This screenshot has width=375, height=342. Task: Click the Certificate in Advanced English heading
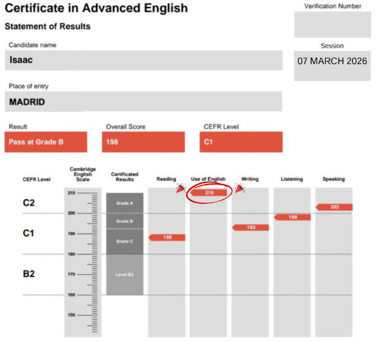pyautogui.click(x=96, y=9)
